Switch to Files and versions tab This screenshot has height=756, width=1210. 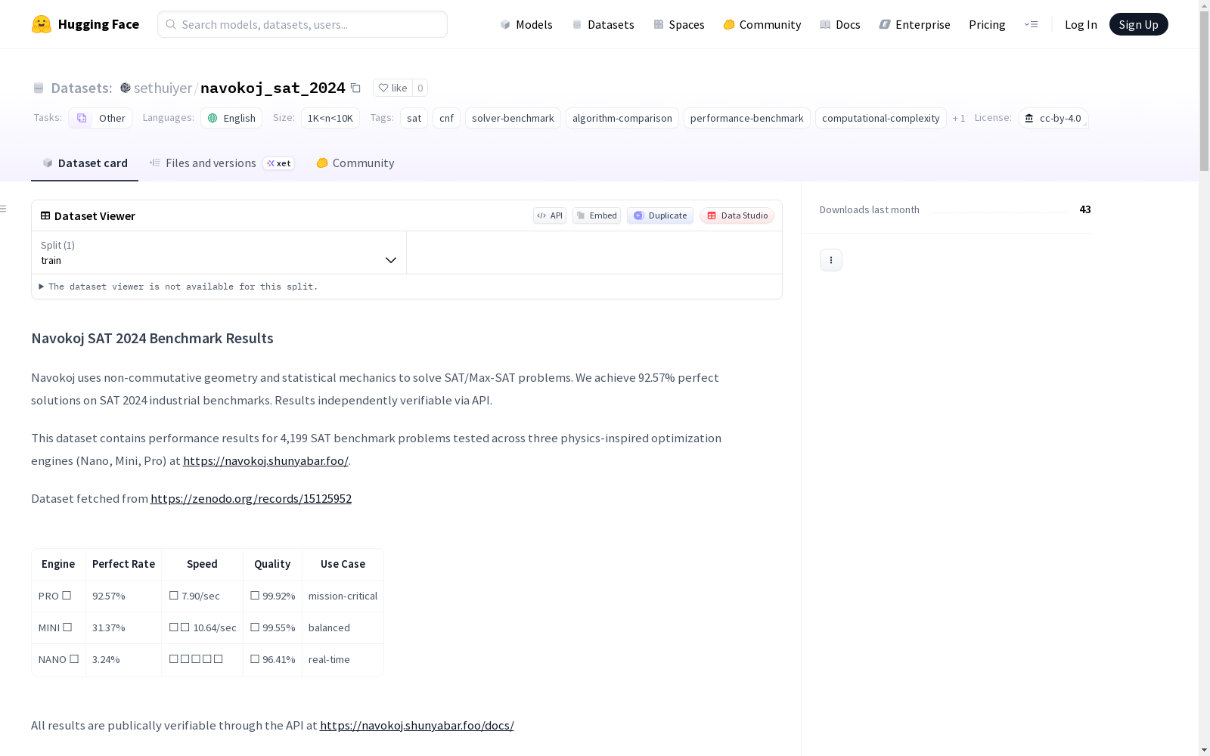pos(222,163)
